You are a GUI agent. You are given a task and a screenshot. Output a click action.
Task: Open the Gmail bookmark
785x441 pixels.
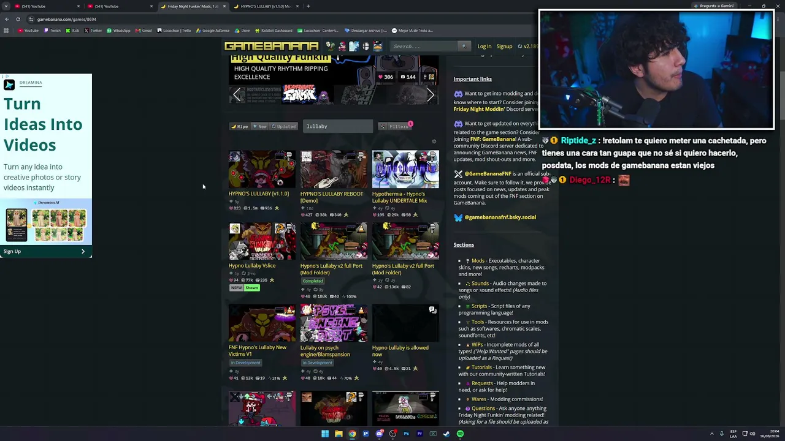pyautogui.click(x=144, y=31)
